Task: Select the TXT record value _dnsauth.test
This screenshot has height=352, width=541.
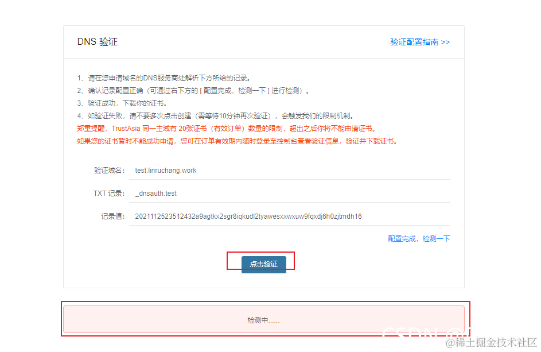Action: [155, 194]
